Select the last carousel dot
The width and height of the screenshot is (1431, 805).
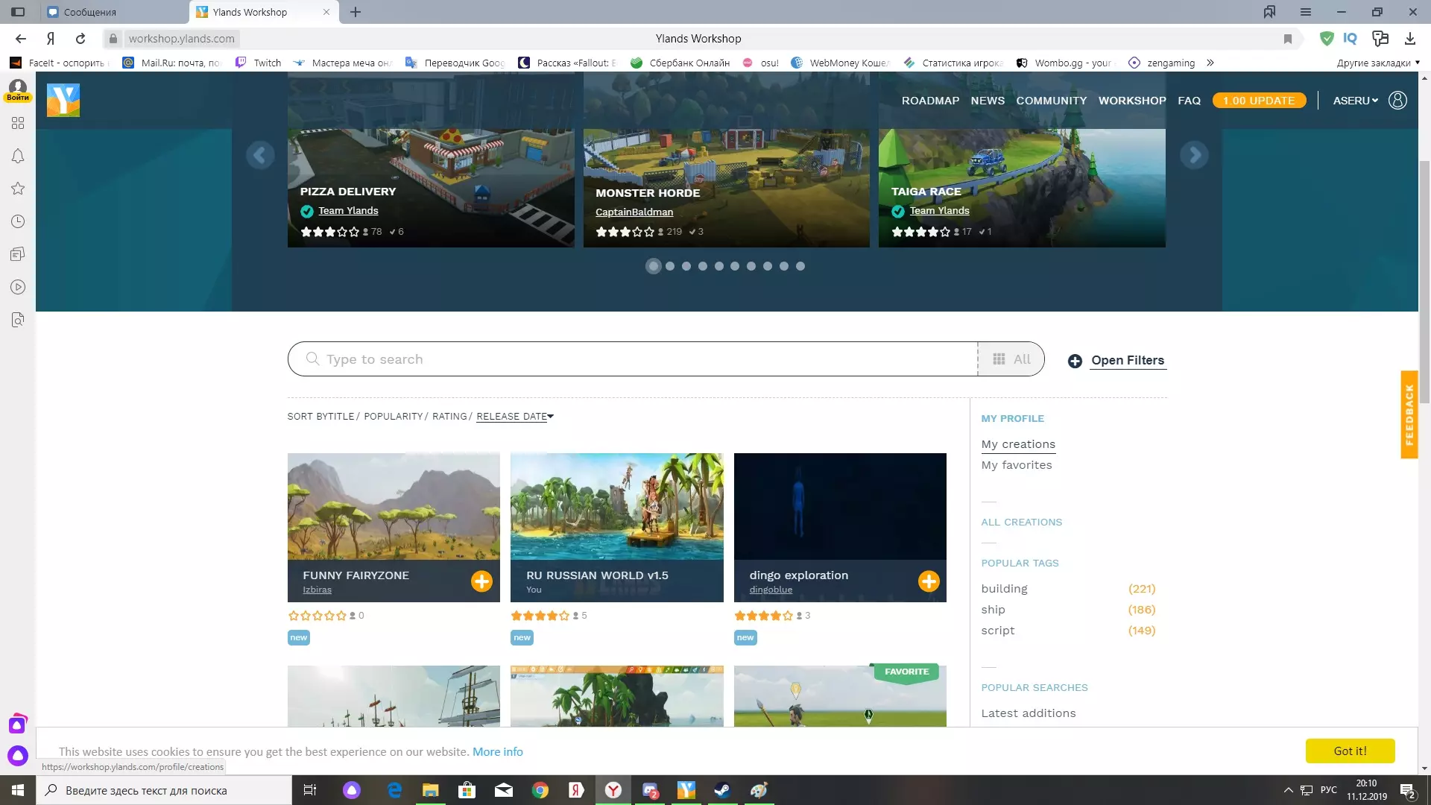800,266
